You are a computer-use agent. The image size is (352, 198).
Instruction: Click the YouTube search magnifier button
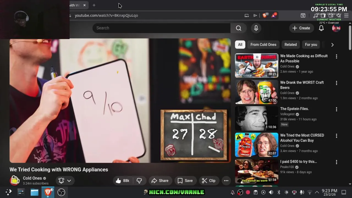[238, 28]
